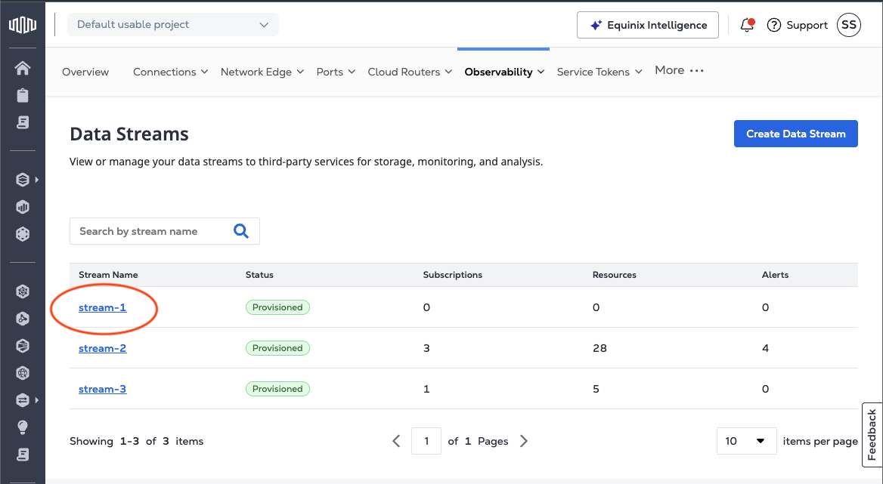The height and width of the screenshot is (484, 883).
Task: Expand the Network Edge menu
Action: 262,72
